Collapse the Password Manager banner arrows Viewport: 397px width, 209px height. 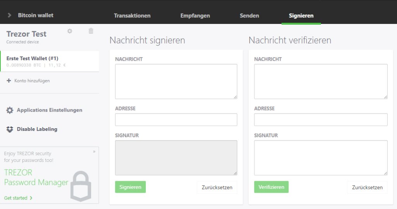[94, 152]
